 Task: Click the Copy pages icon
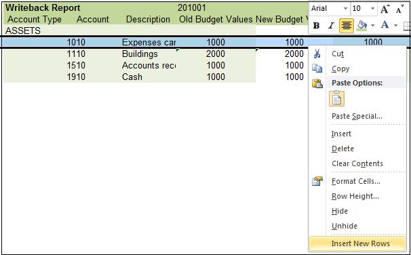coord(317,68)
